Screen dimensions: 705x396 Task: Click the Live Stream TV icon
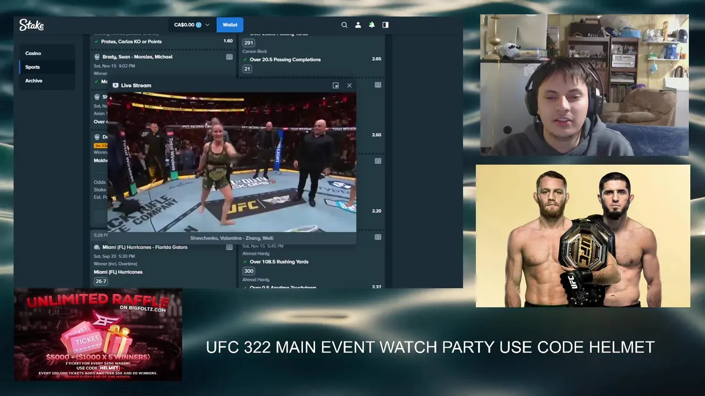click(x=115, y=85)
